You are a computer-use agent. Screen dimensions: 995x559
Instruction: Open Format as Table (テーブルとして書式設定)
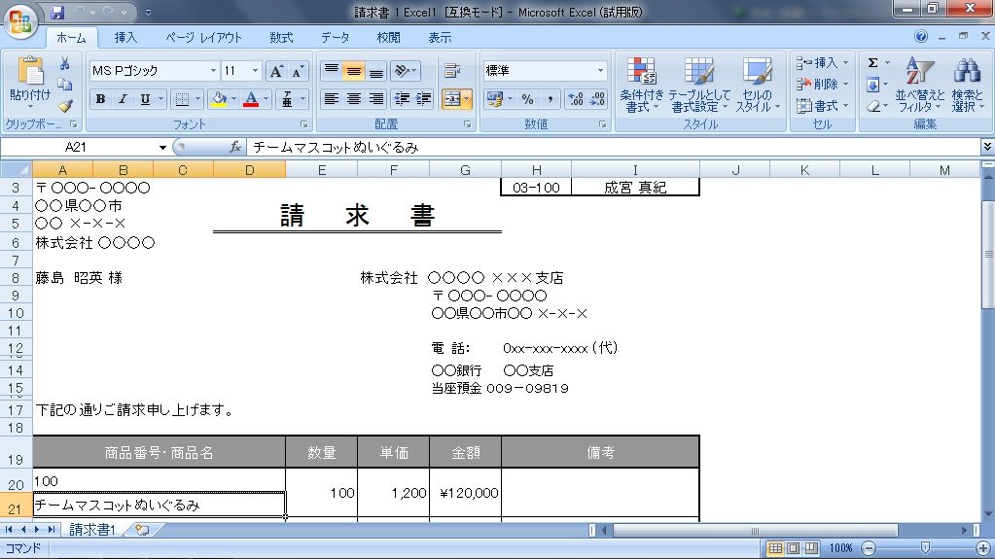[x=699, y=84]
